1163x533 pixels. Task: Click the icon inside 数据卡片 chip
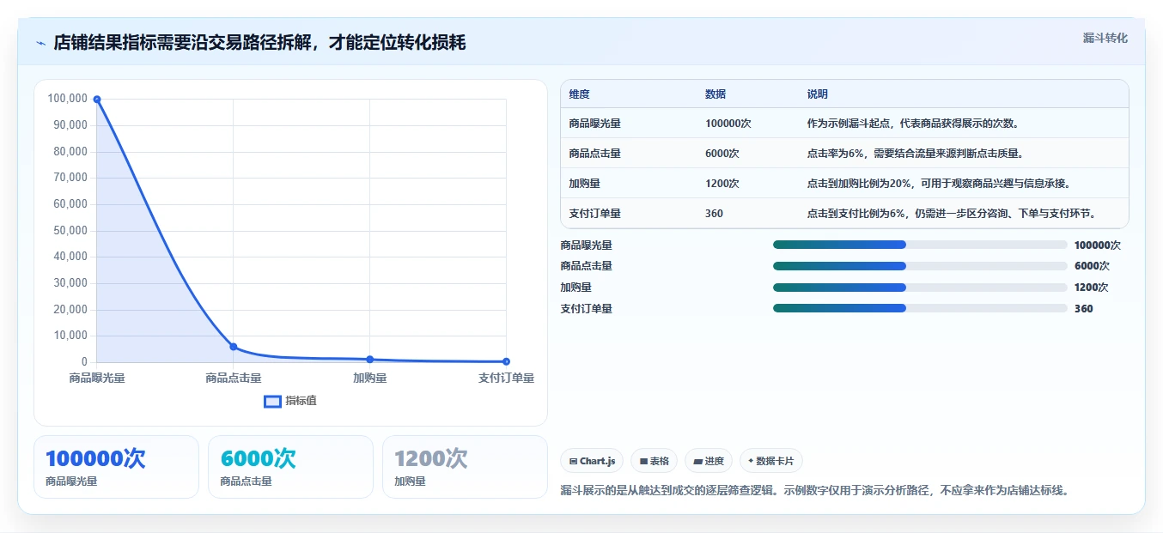(751, 461)
